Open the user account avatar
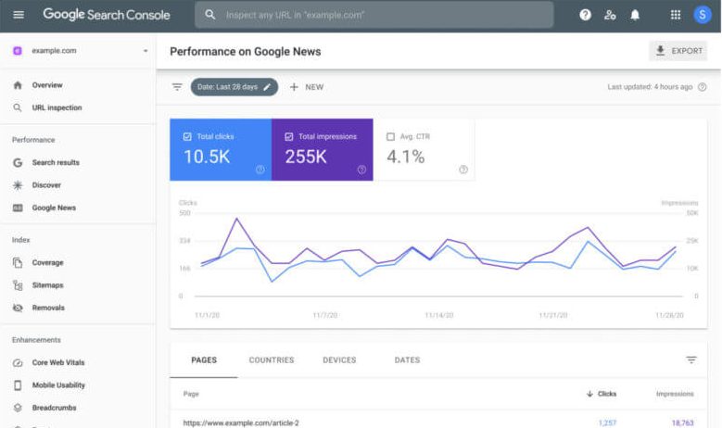This screenshot has width=722, height=428. tap(702, 15)
